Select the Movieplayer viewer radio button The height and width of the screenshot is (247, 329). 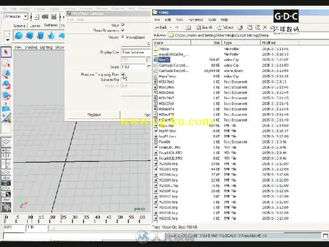tap(123, 37)
